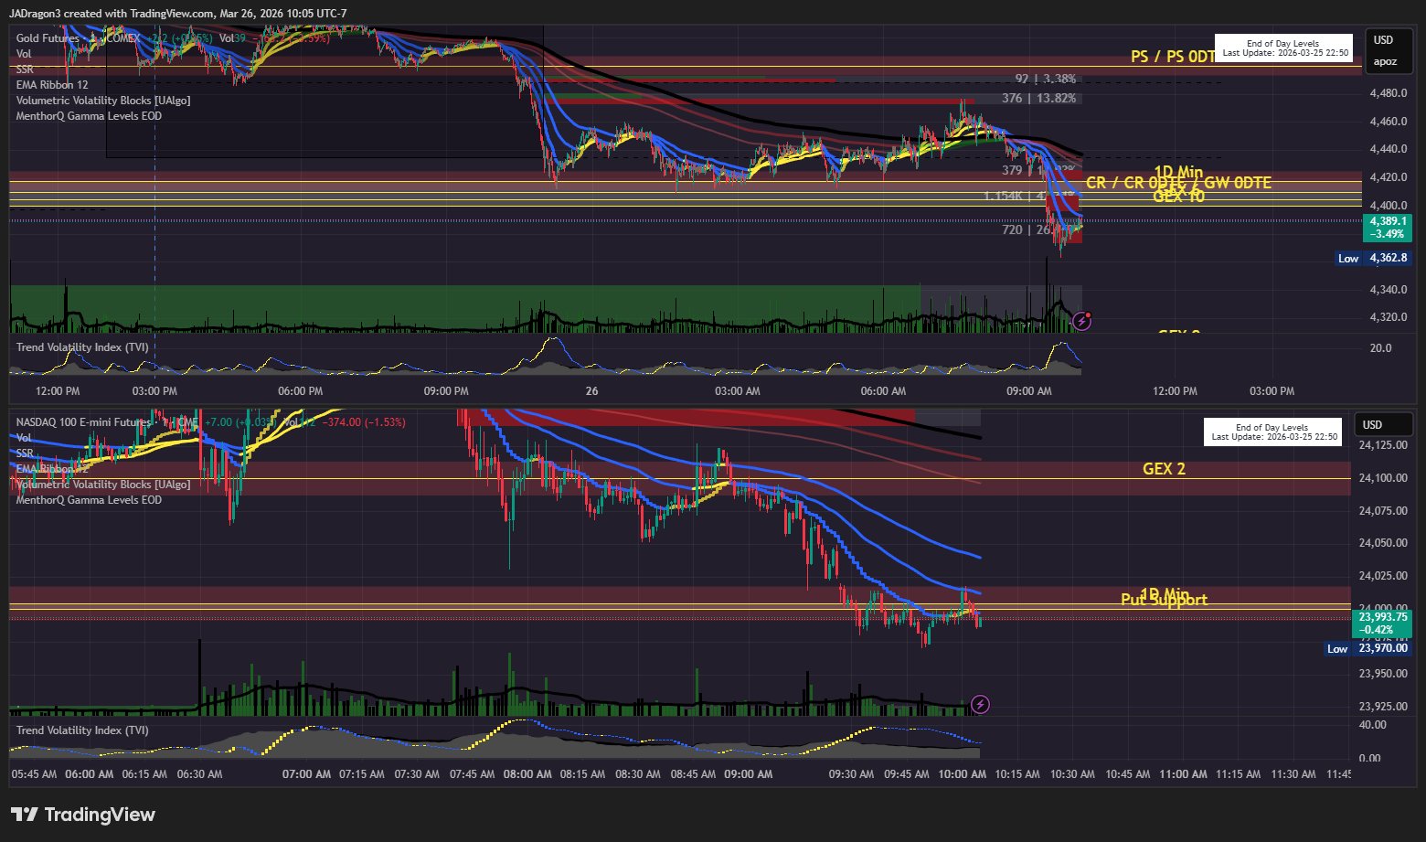
Task: Click the End of Day Levels box on Gold chart
Action: pos(1283,48)
